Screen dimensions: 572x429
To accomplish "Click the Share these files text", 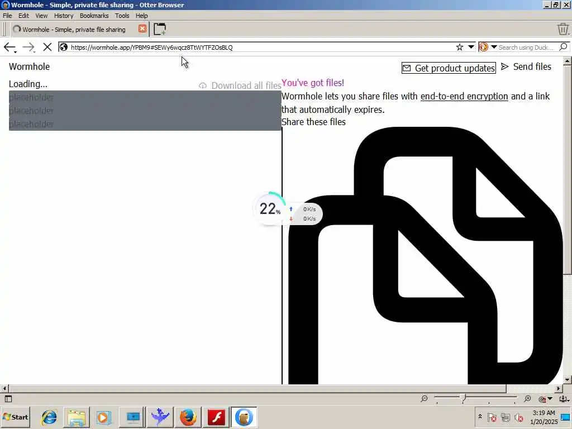I will point(313,122).
